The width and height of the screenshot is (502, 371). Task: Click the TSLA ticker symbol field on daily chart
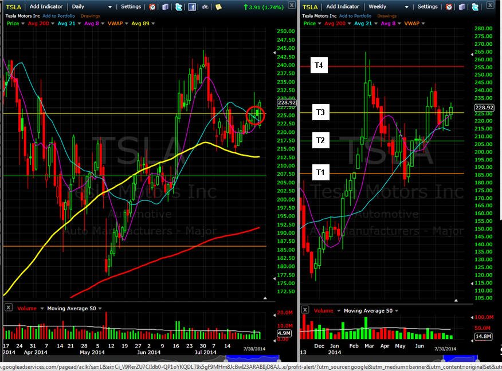(x=13, y=7)
